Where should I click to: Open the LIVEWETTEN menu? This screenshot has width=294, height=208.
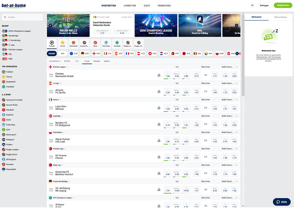click(130, 6)
